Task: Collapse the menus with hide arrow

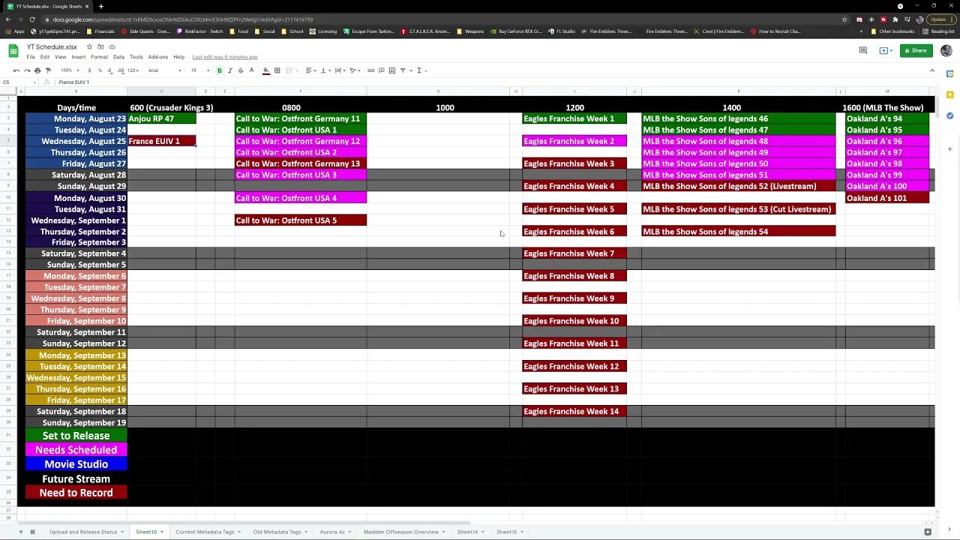Action: [x=932, y=70]
